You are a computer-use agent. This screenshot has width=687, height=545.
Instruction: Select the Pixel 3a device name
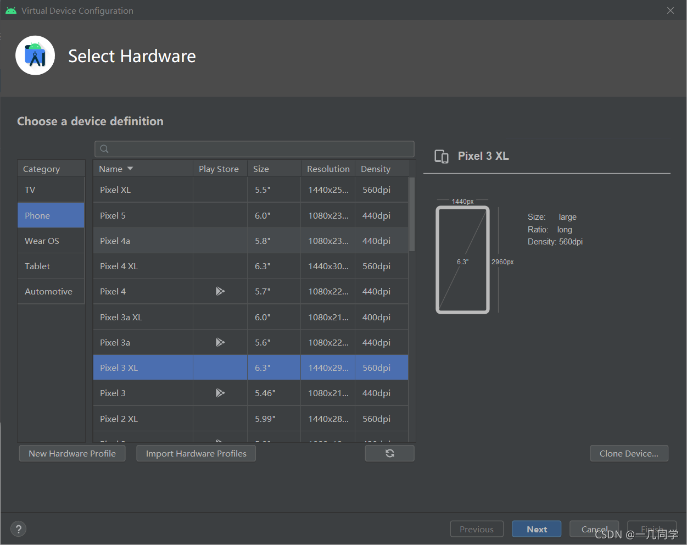tap(115, 342)
